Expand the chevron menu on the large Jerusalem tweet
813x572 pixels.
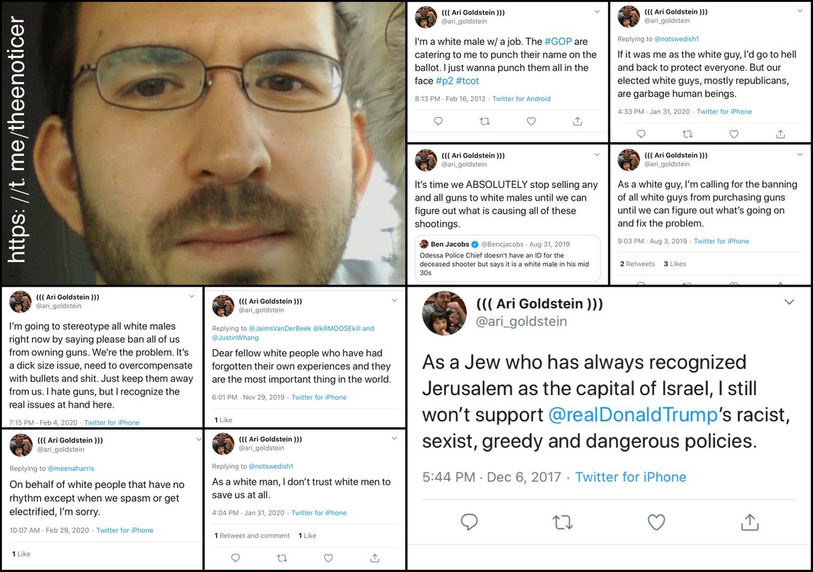point(789,302)
